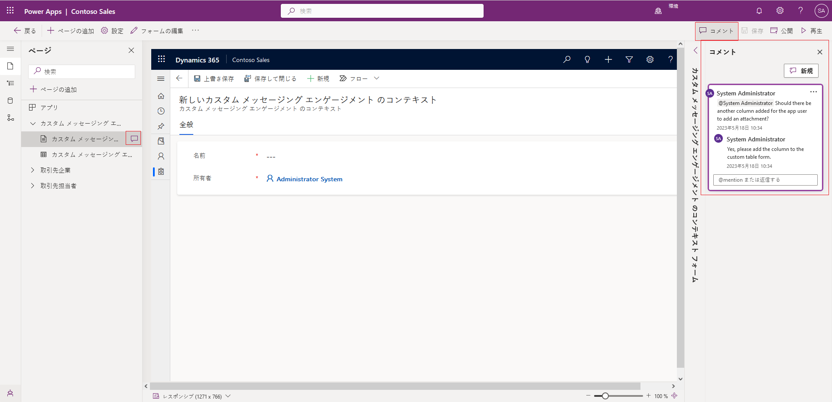Toggle the コメント pane button in command bar
The height and width of the screenshot is (402, 832).
716,31
